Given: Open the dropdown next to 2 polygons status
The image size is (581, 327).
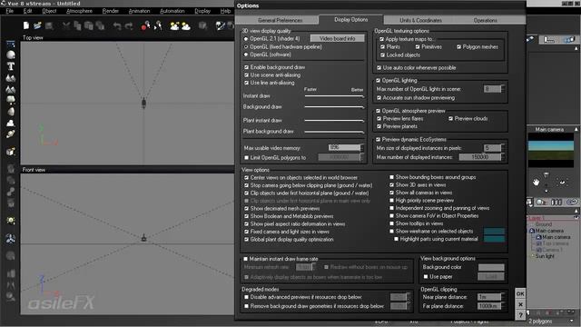Looking at the screenshot, I should [572, 321].
